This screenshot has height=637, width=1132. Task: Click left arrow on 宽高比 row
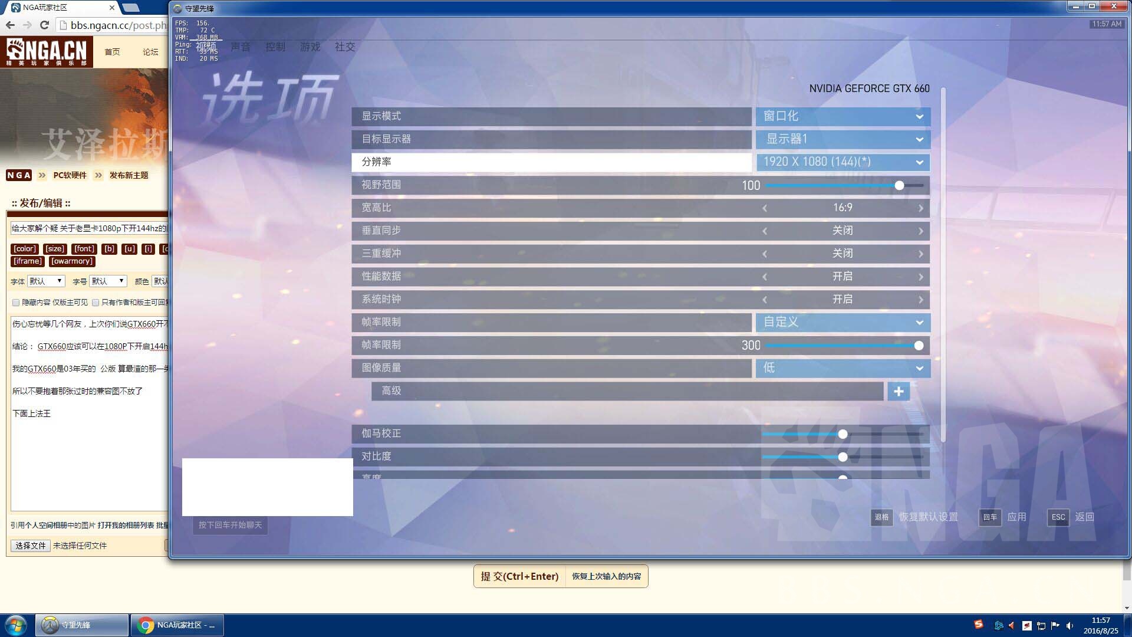tap(765, 208)
